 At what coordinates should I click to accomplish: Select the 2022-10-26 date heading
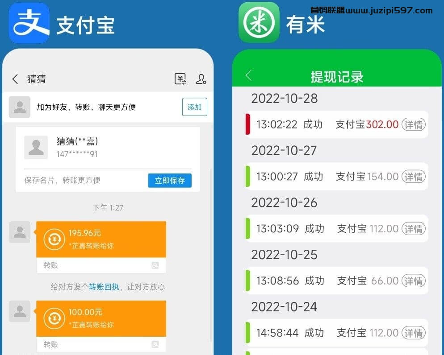(284, 202)
